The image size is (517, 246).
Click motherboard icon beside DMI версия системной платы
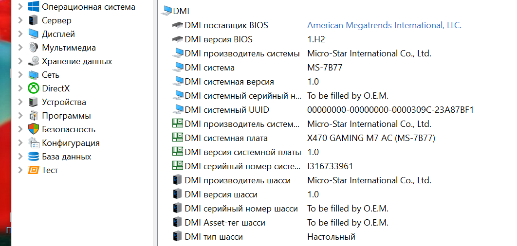pyautogui.click(x=178, y=152)
